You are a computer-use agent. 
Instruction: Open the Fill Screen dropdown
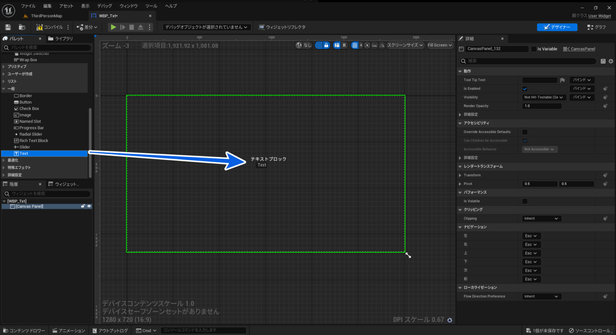pyautogui.click(x=440, y=45)
